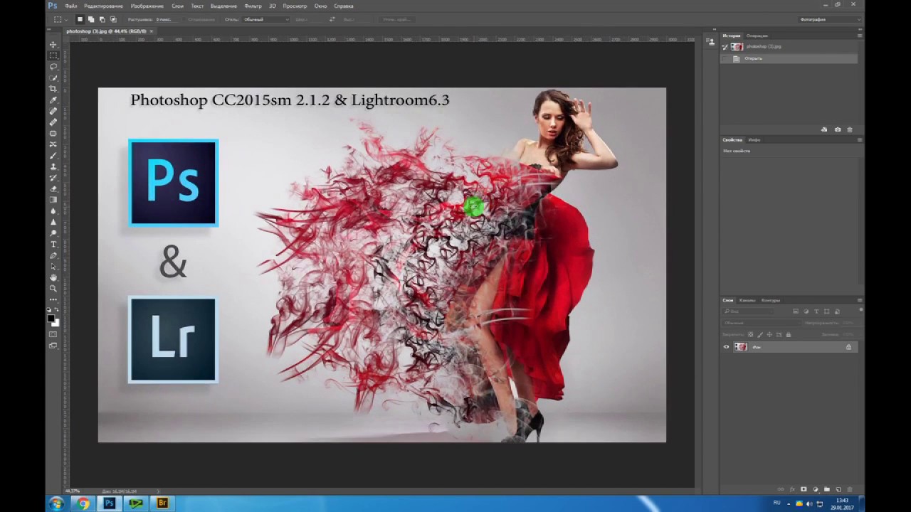Viewport: 911px width, 512px height.
Task: Select the Открыть history state
Action: point(789,58)
